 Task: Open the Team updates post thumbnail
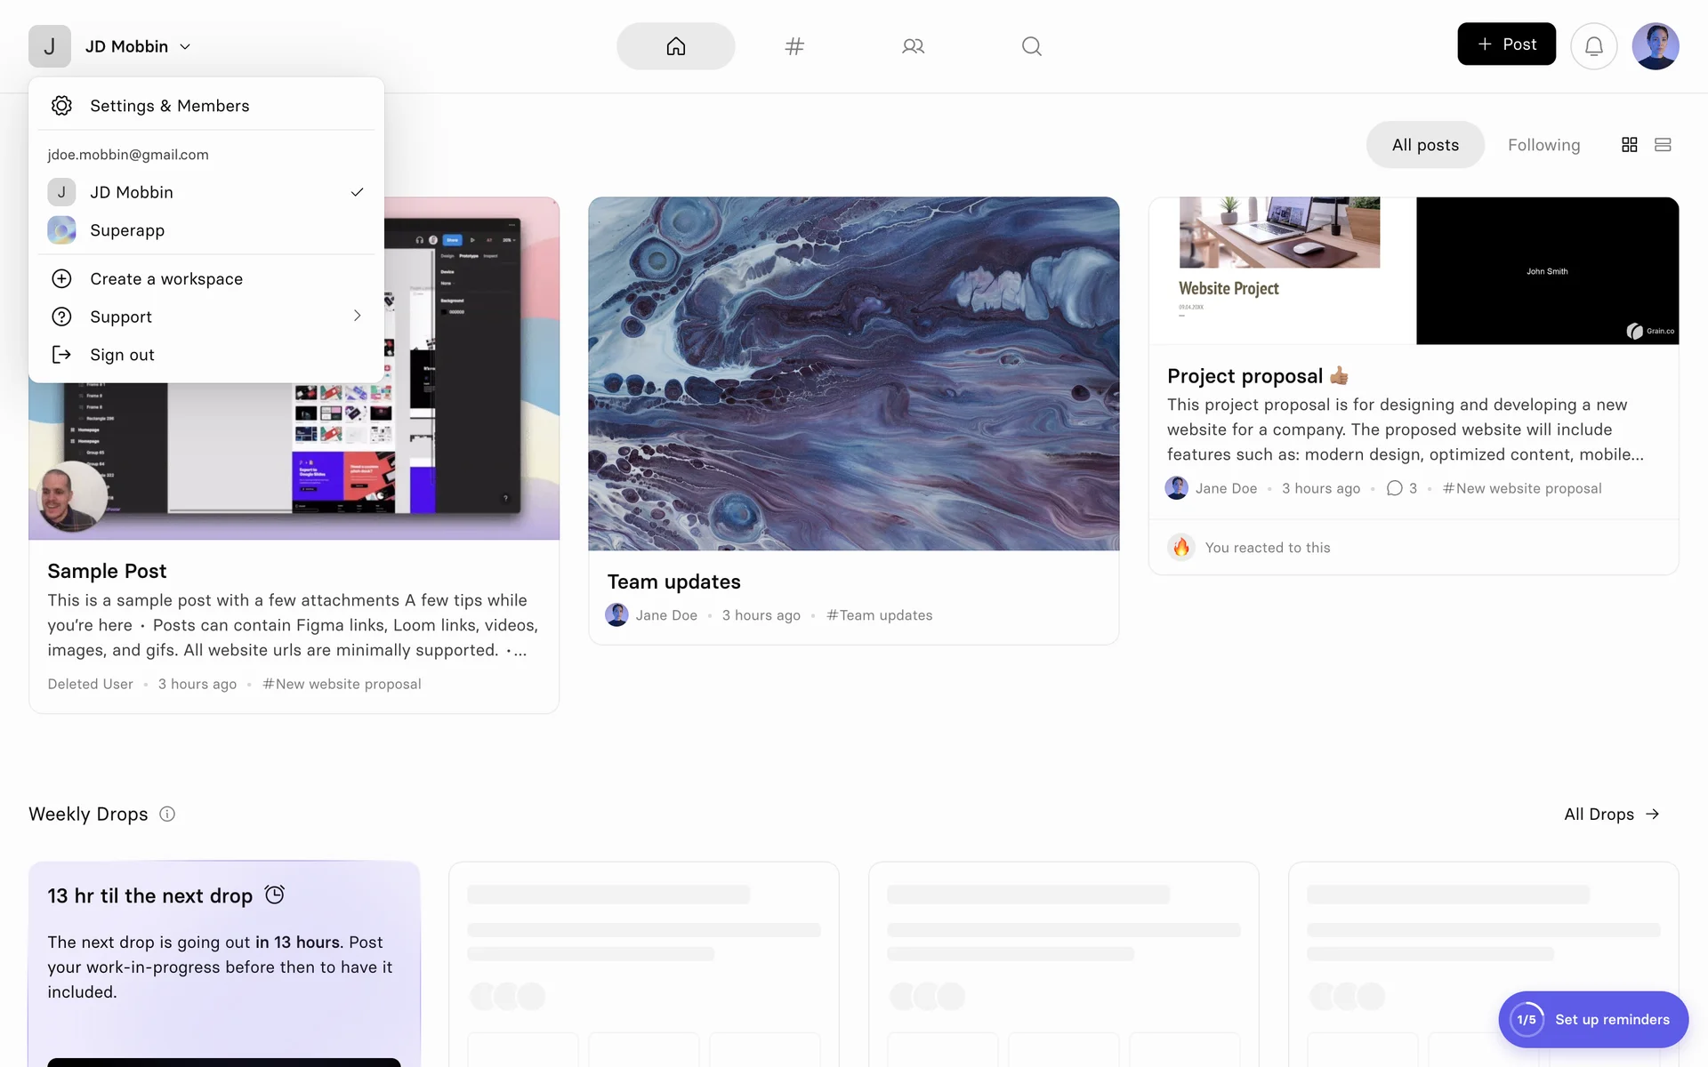pos(853,373)
